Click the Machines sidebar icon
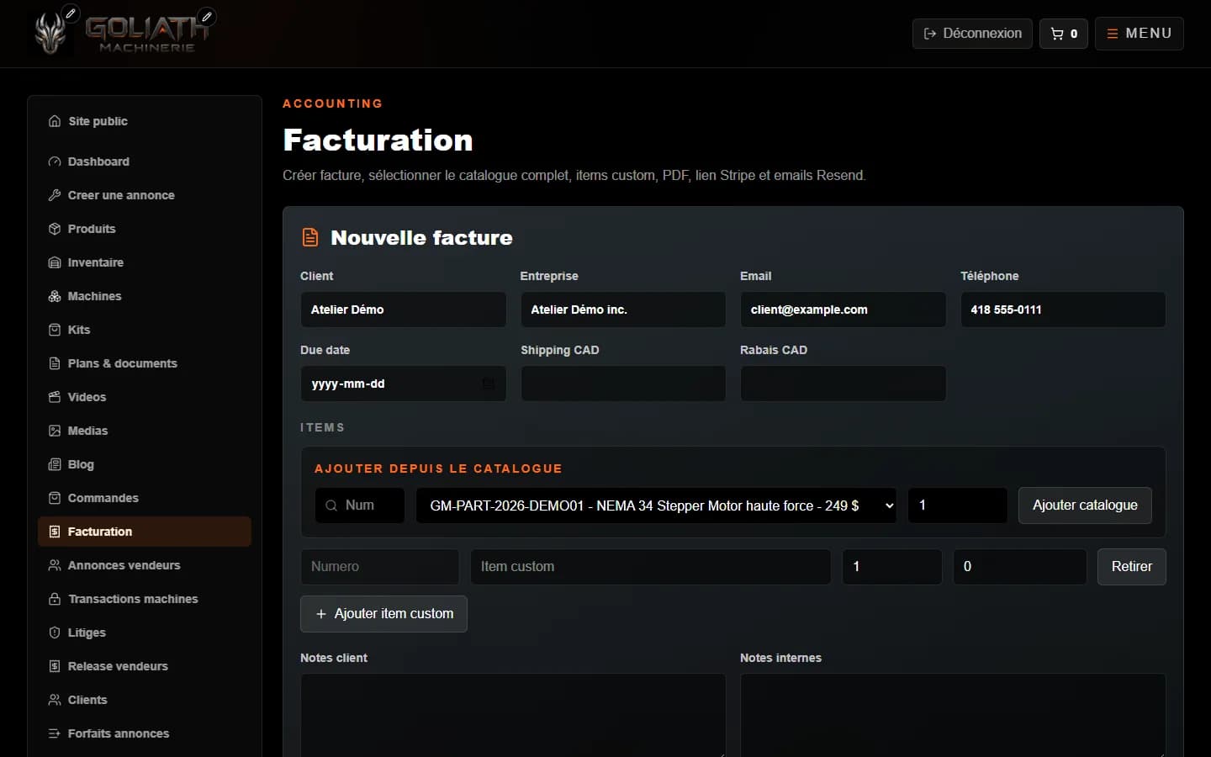1211x757 pixels. click(55, 296)
